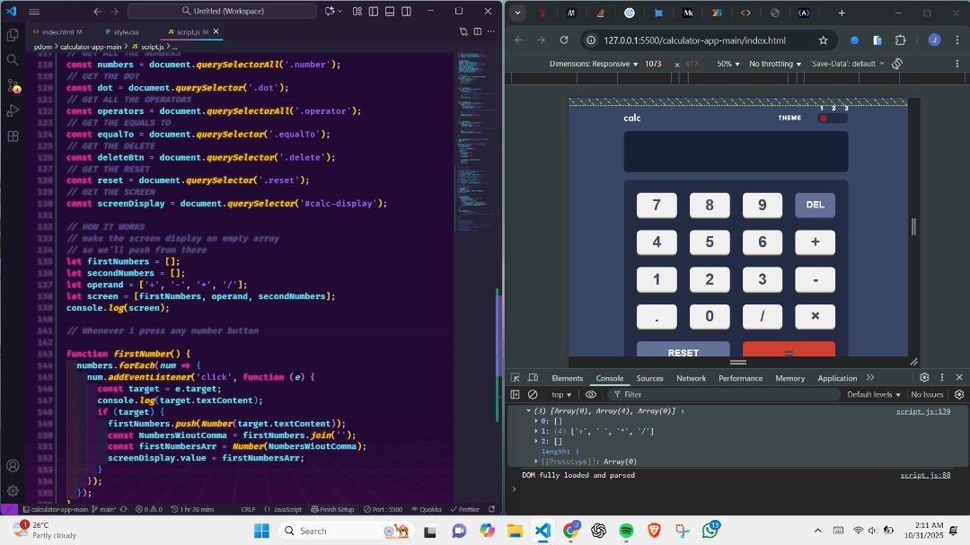Close the script.js editor tab

216,31
